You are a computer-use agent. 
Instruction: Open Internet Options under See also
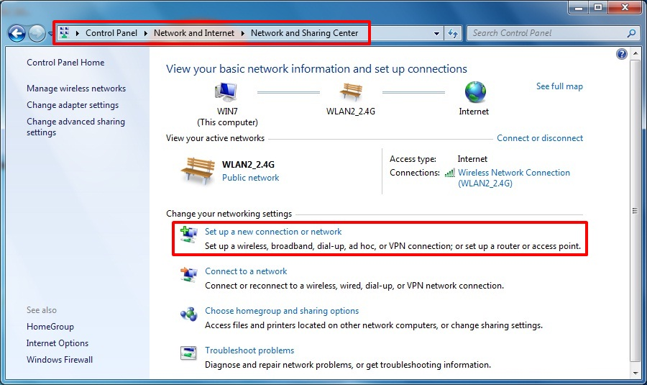(x=58, y=343)
